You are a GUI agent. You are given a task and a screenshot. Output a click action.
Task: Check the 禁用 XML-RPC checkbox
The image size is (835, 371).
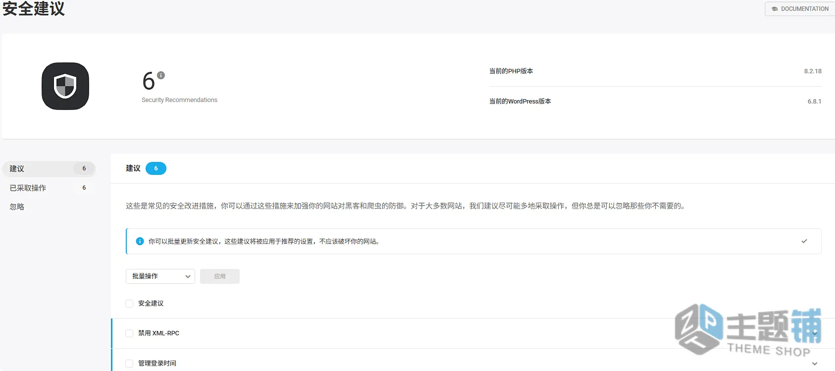pos(129,333)
